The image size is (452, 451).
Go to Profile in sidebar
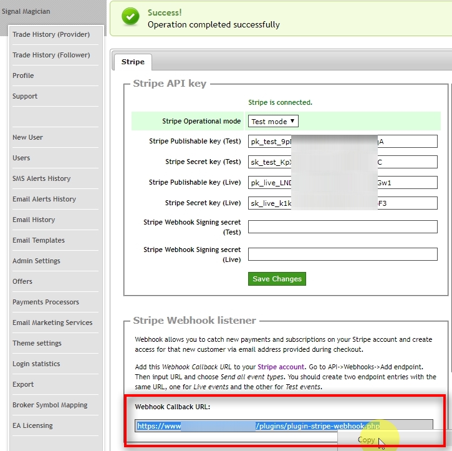pos(23,75)
